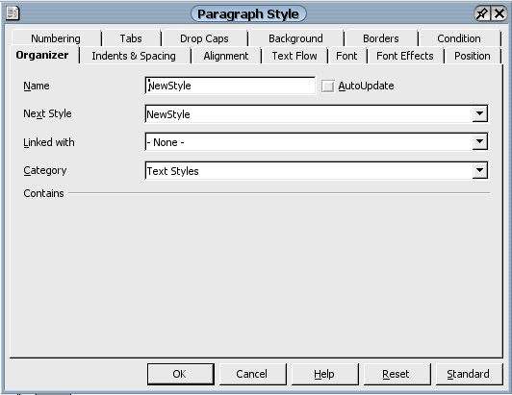Select the Organizer tab
This screenshot has height=395, width=512.
pos(42,55)
